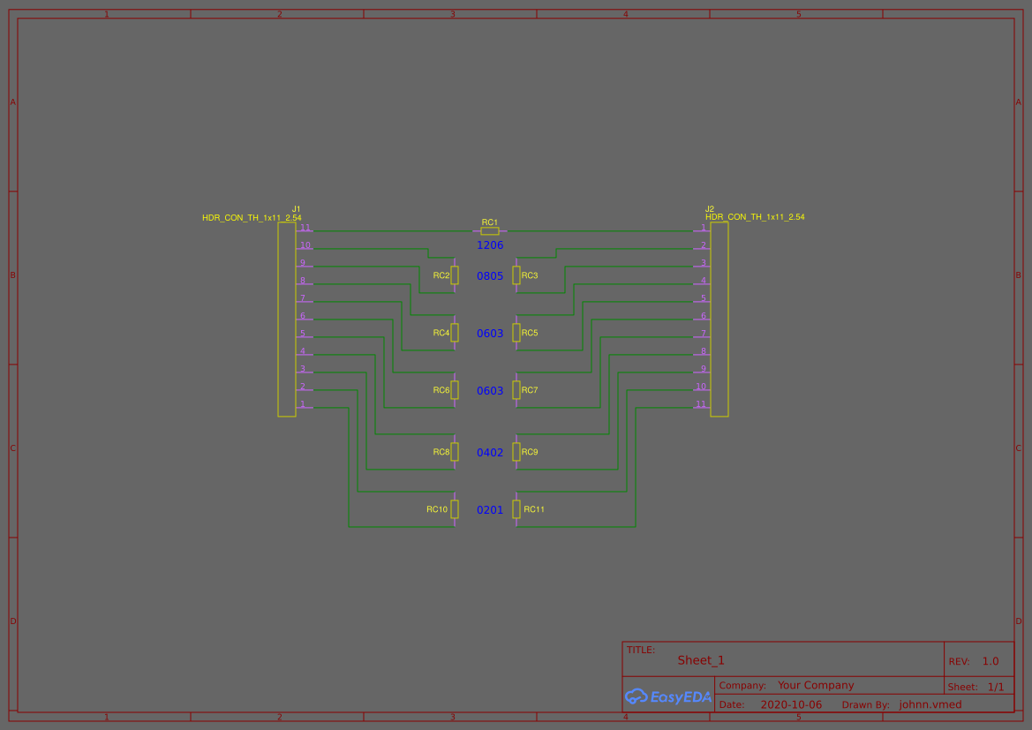
Task: Click pin 10 of connector J1
Action: (305, 246)
